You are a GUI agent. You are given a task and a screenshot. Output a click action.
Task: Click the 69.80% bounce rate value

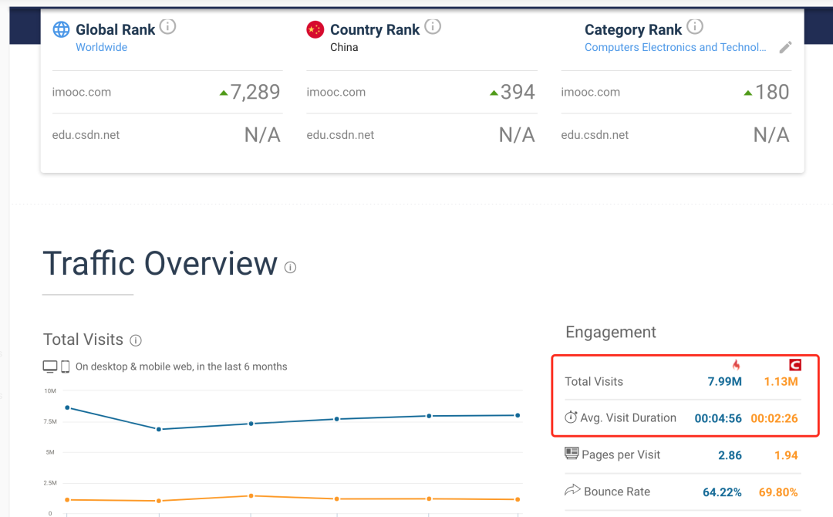pos(778,492)
